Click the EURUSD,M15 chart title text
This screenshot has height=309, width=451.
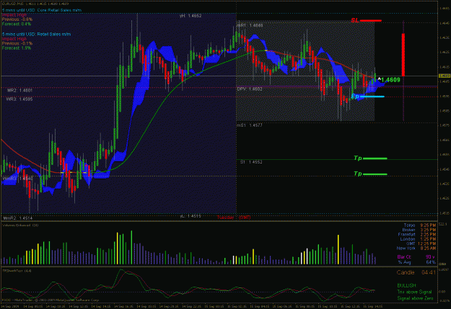coord(35,4)
